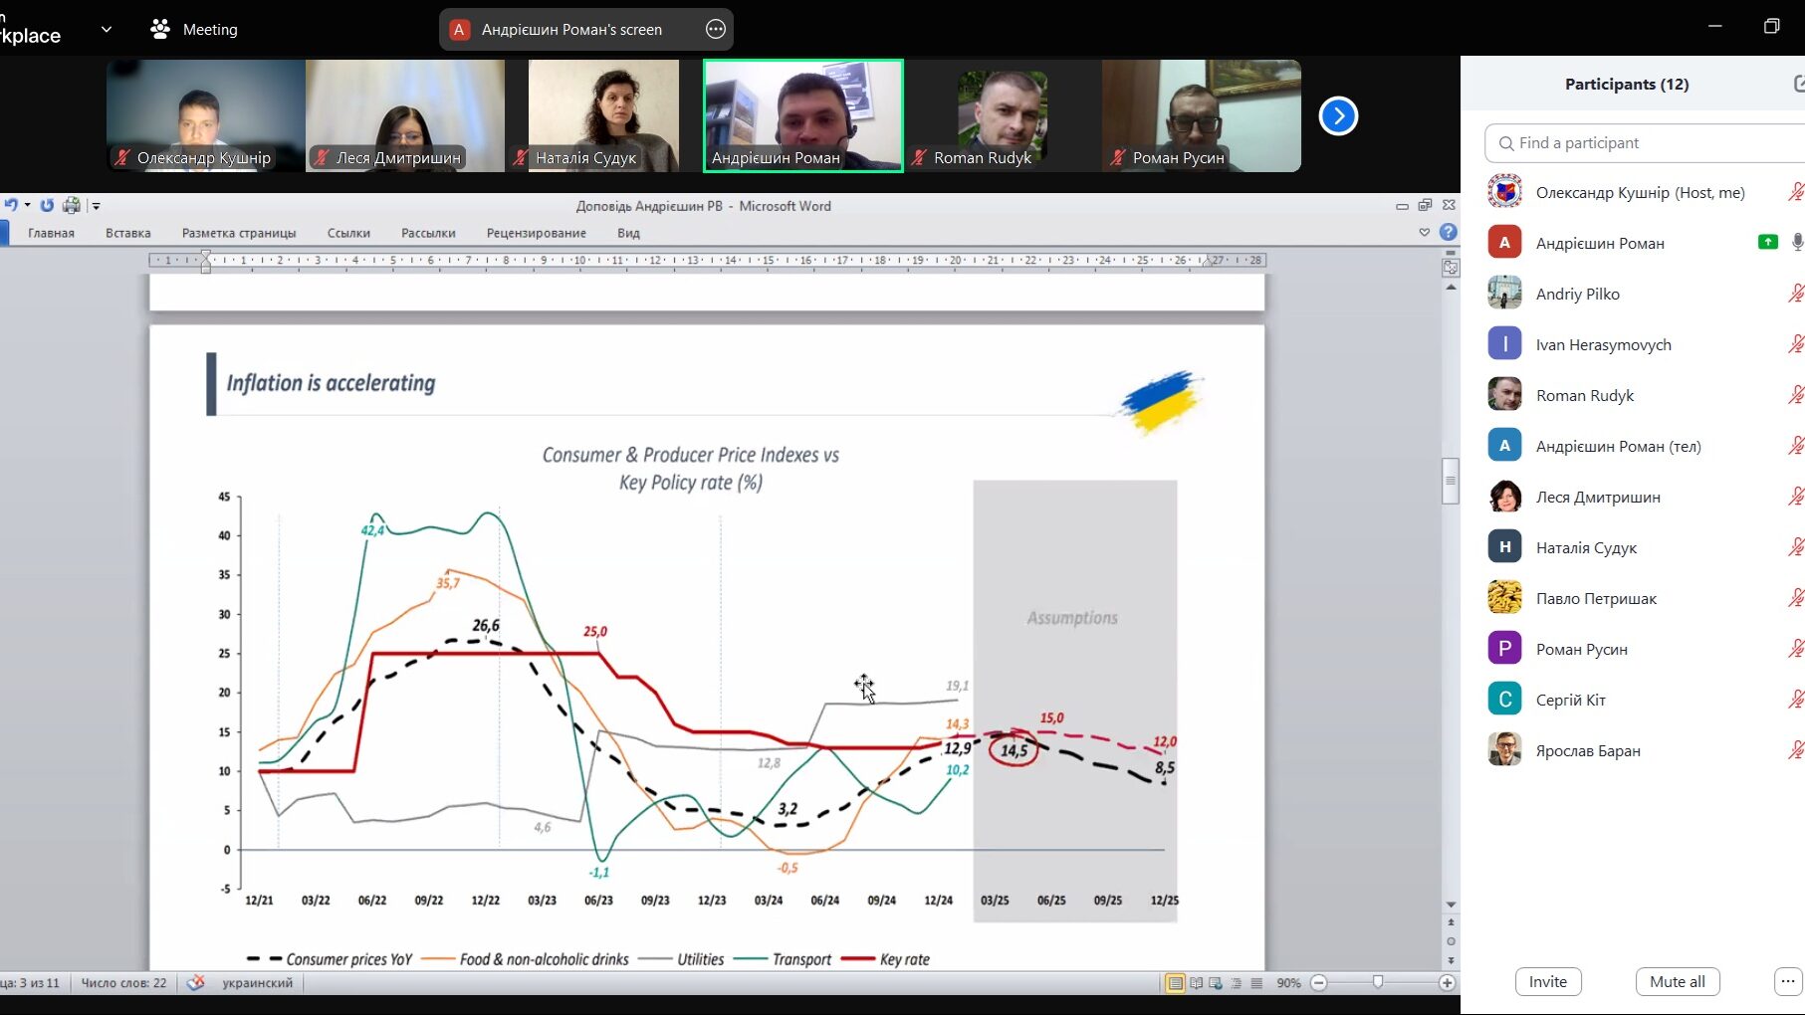Click the Redo arrow icon in Word
Image resolution: width=1805 pixels, height=1015 pixels.
click(x=47, y=205)
